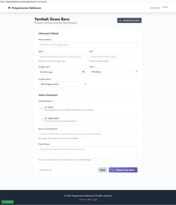Click the Pesan Khusus text area
176x205 pixels.
[x=88, y=152]
